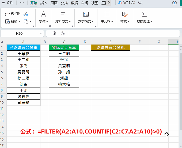Activate the 格式刷 format painter
This screenshot has height=148, width=182.
coord(13,14)
